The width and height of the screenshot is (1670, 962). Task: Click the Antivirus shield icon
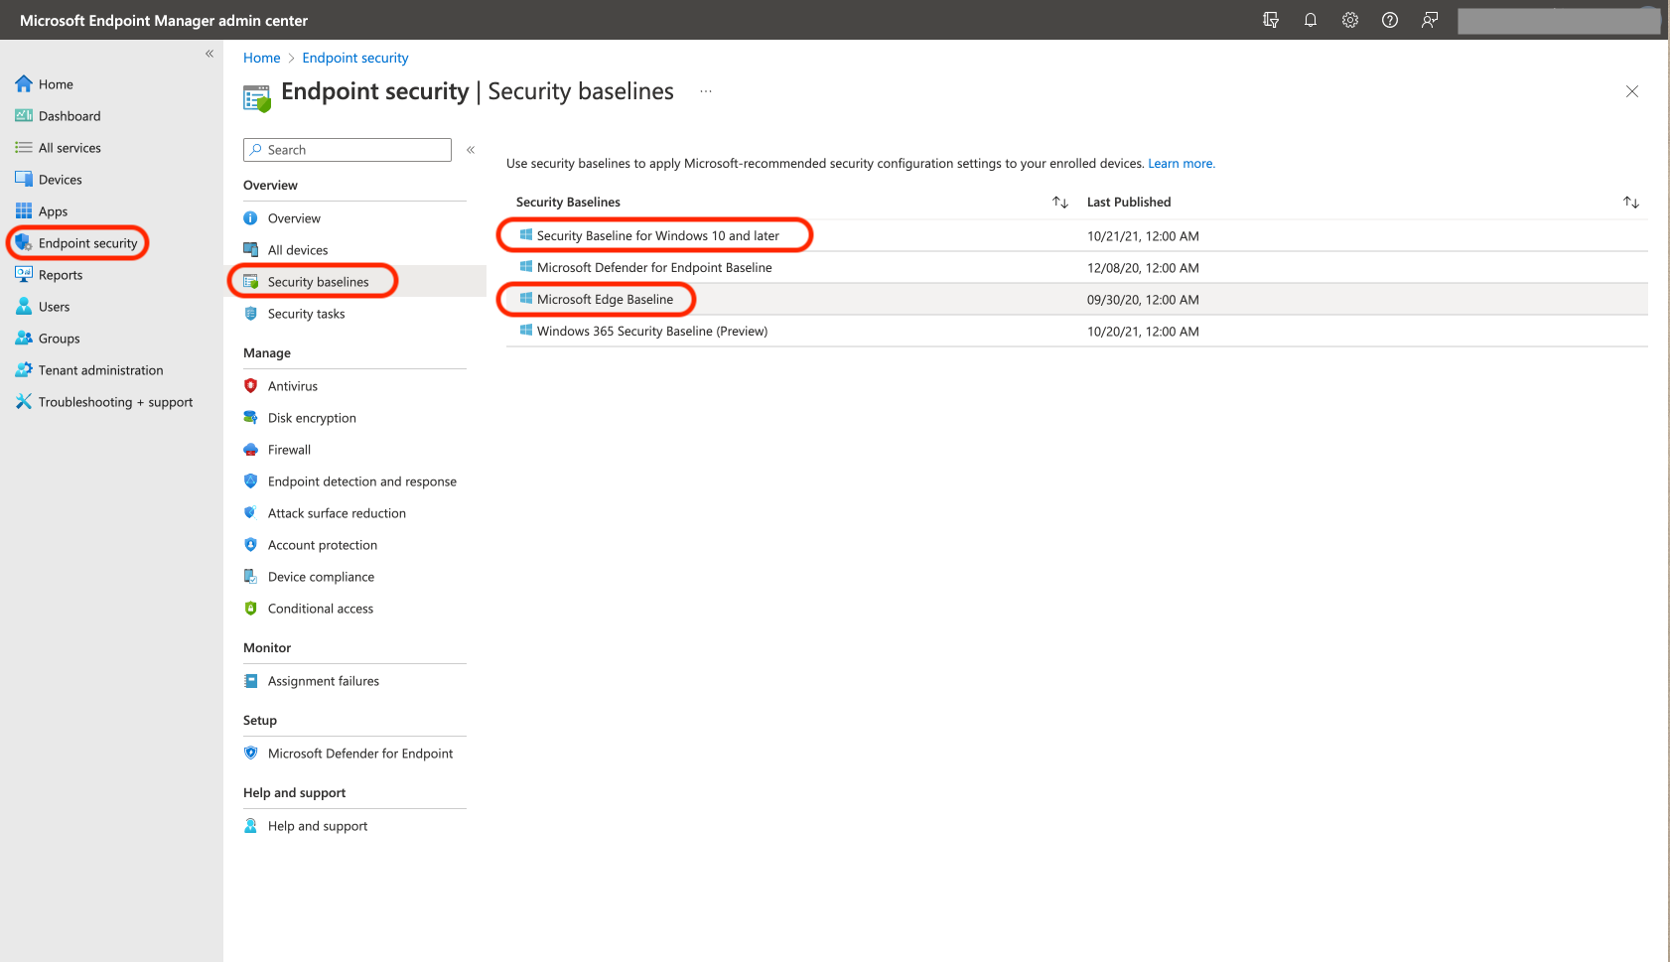251,386
